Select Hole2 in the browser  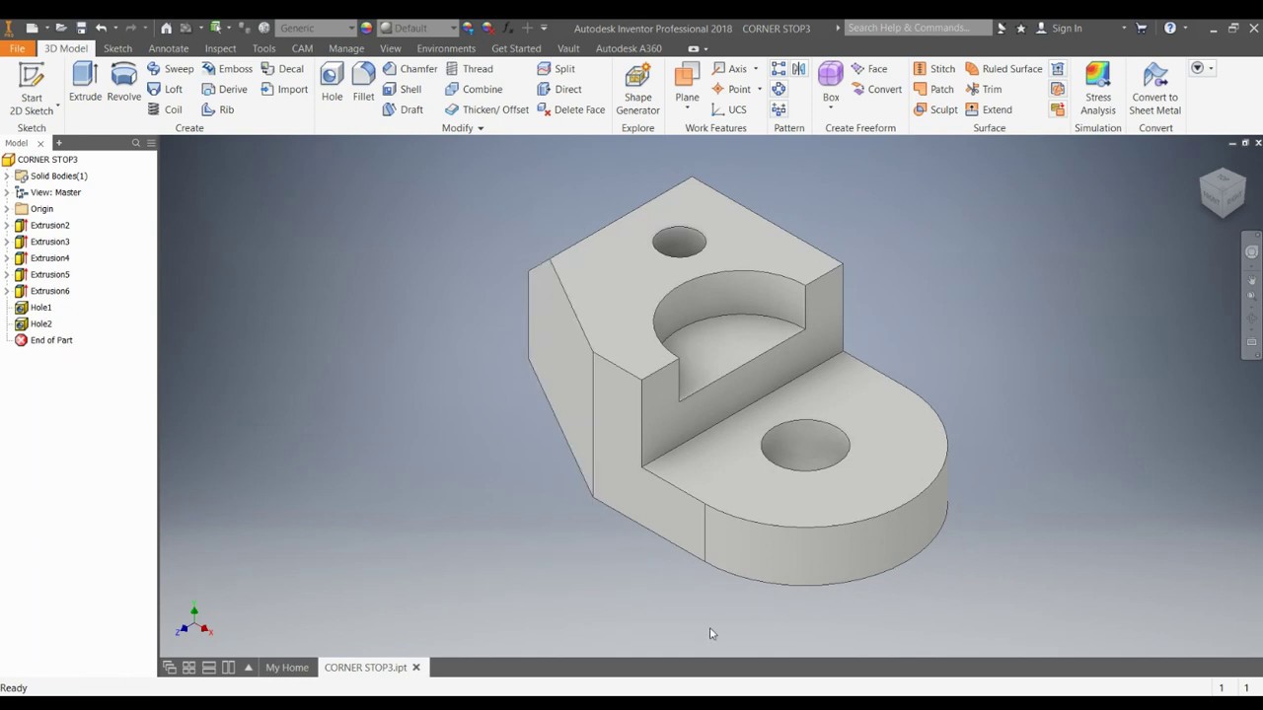33,323
